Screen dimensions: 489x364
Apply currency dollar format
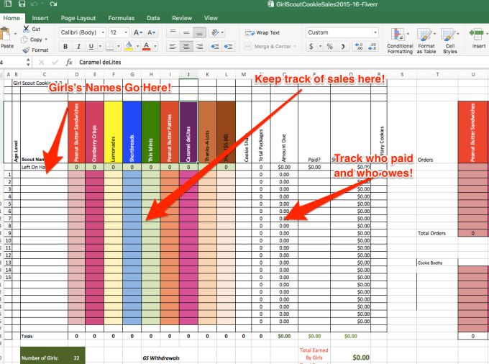(311, 47)
